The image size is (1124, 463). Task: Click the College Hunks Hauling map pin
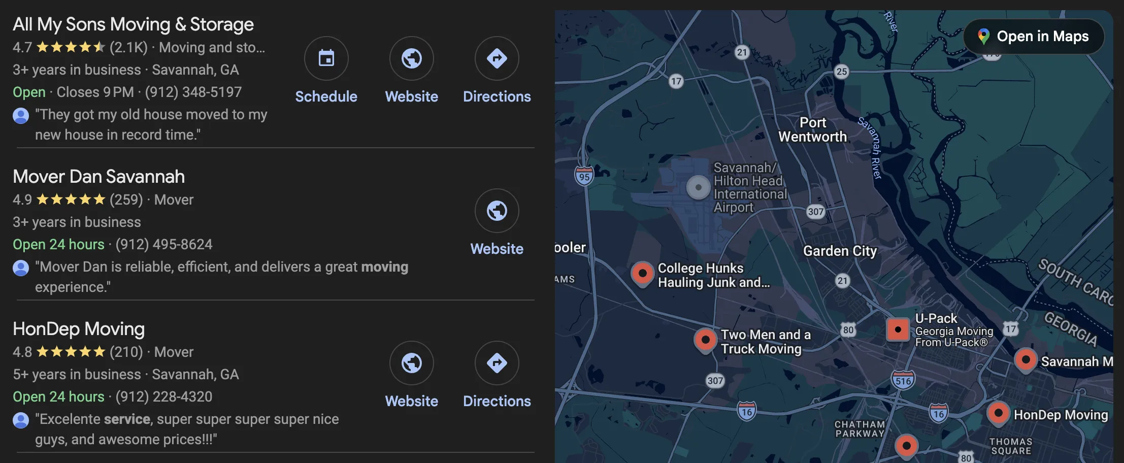point(642,274)
